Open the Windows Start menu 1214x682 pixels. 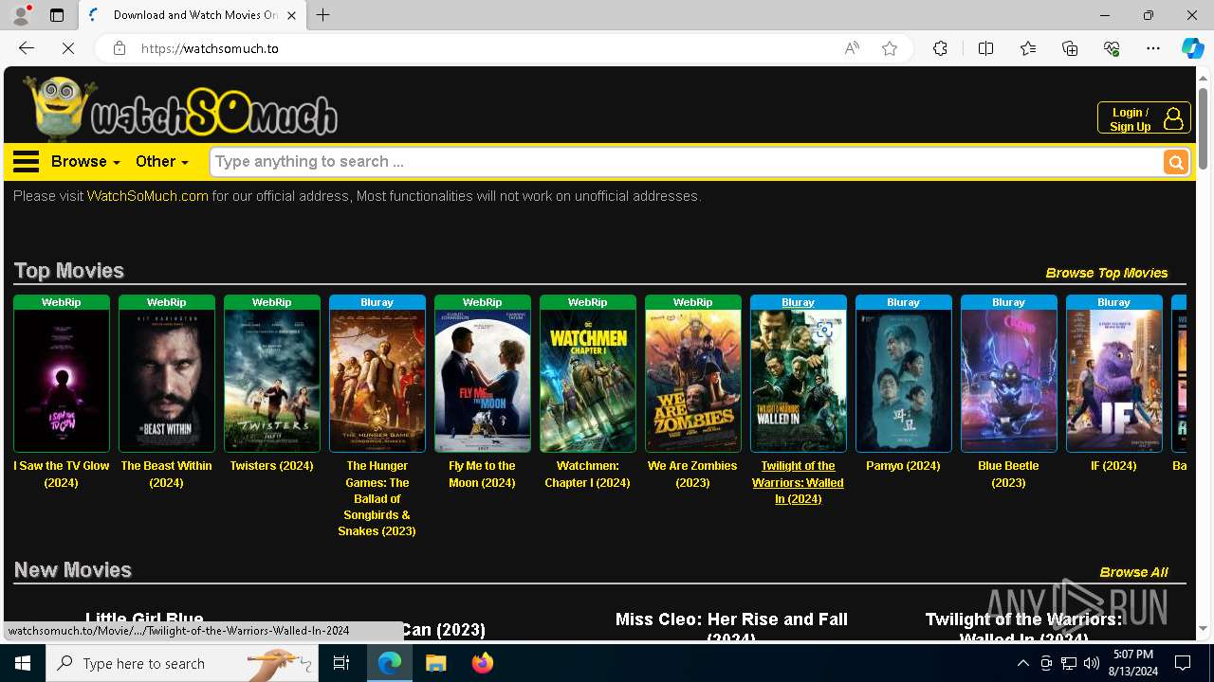point(23,663)
